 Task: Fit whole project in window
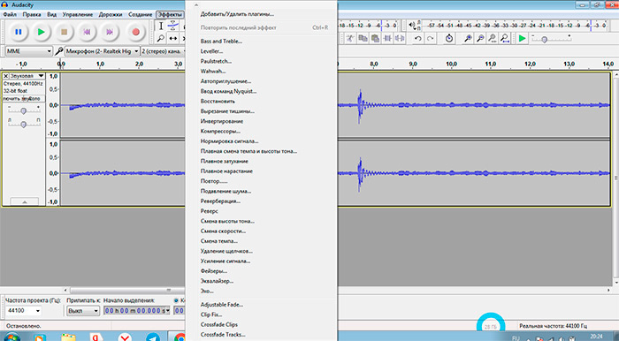tap(505, 38)
